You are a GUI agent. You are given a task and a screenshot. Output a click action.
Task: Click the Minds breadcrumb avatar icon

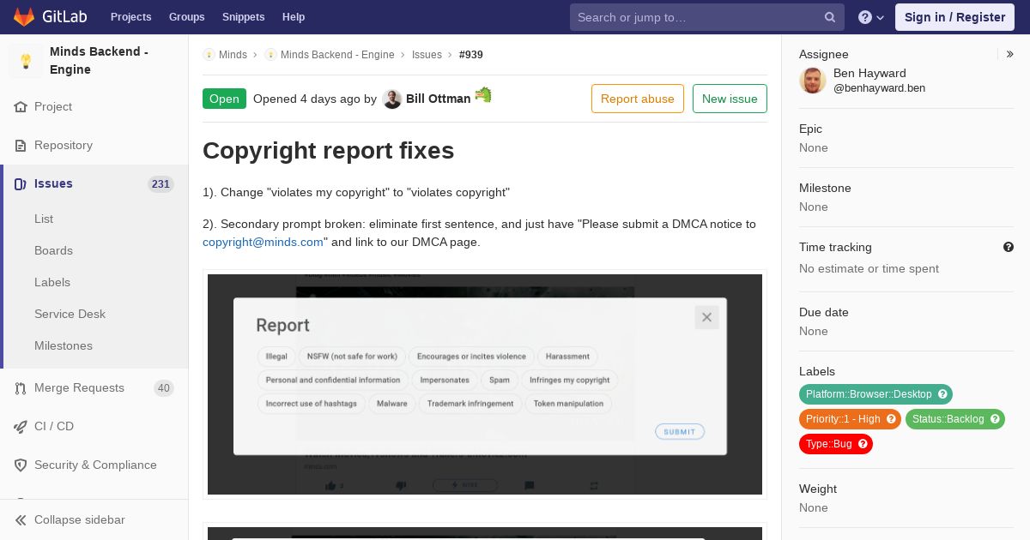pos(209,55)
